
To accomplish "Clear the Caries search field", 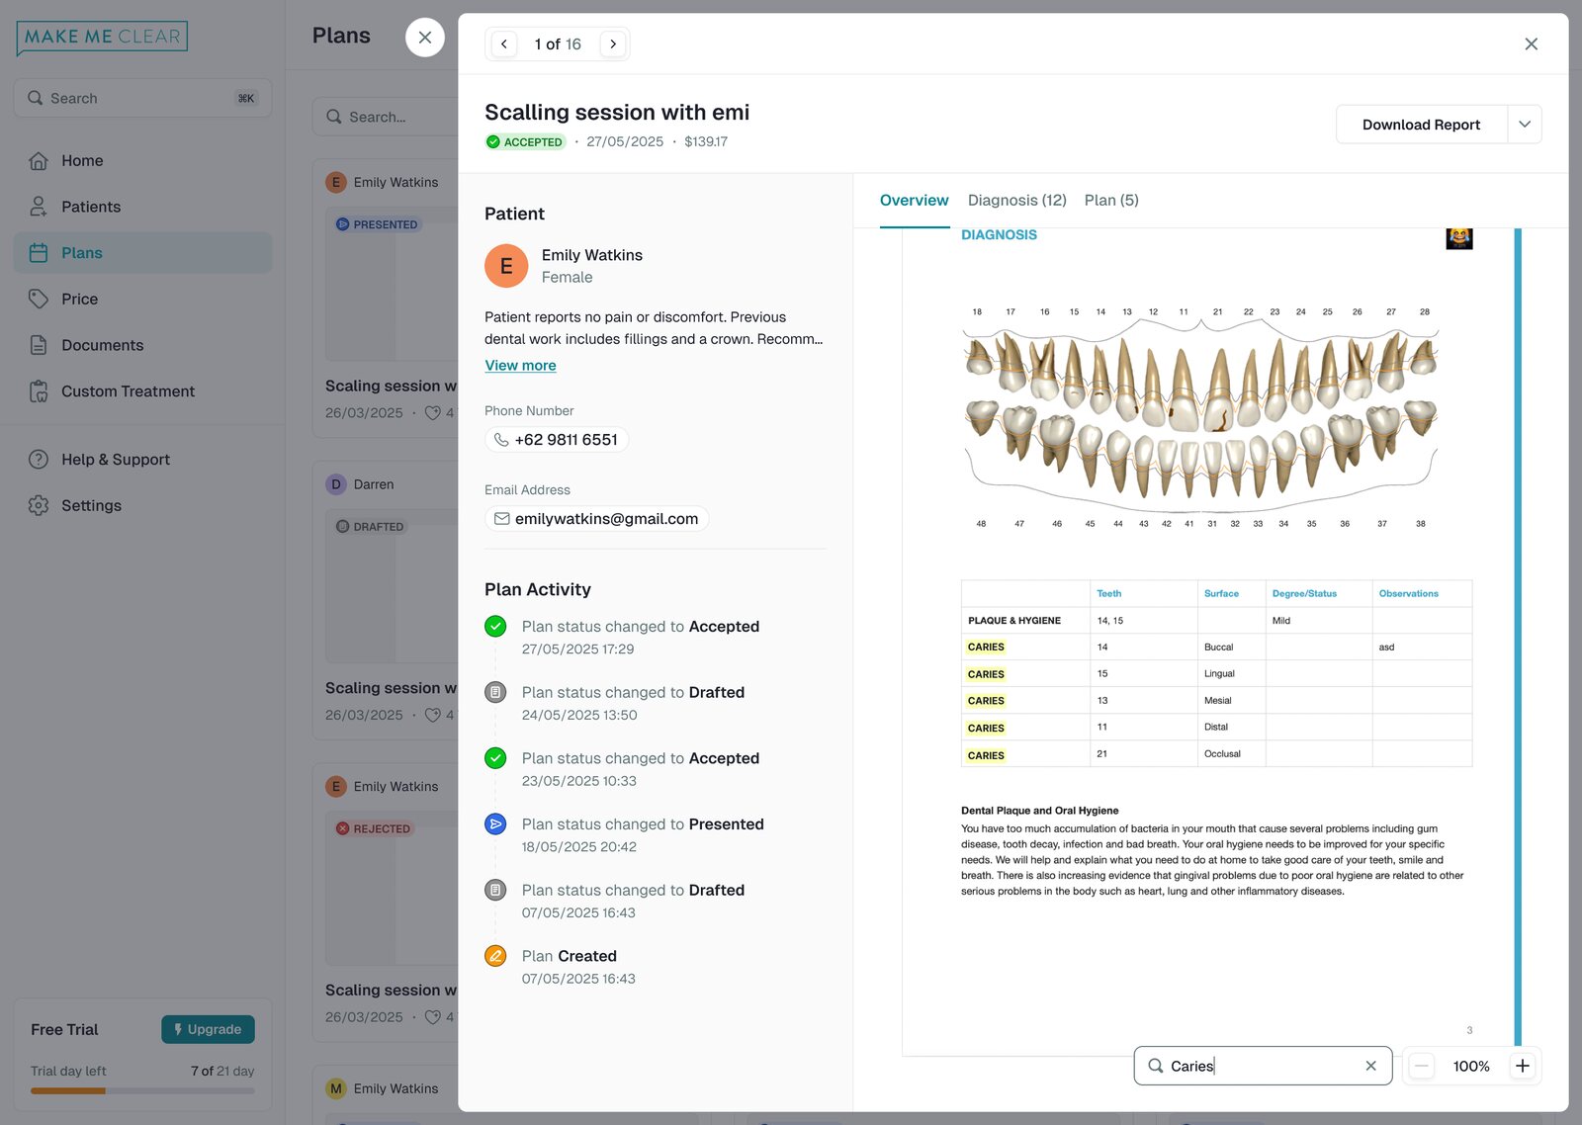I will click(1370, 1066).
